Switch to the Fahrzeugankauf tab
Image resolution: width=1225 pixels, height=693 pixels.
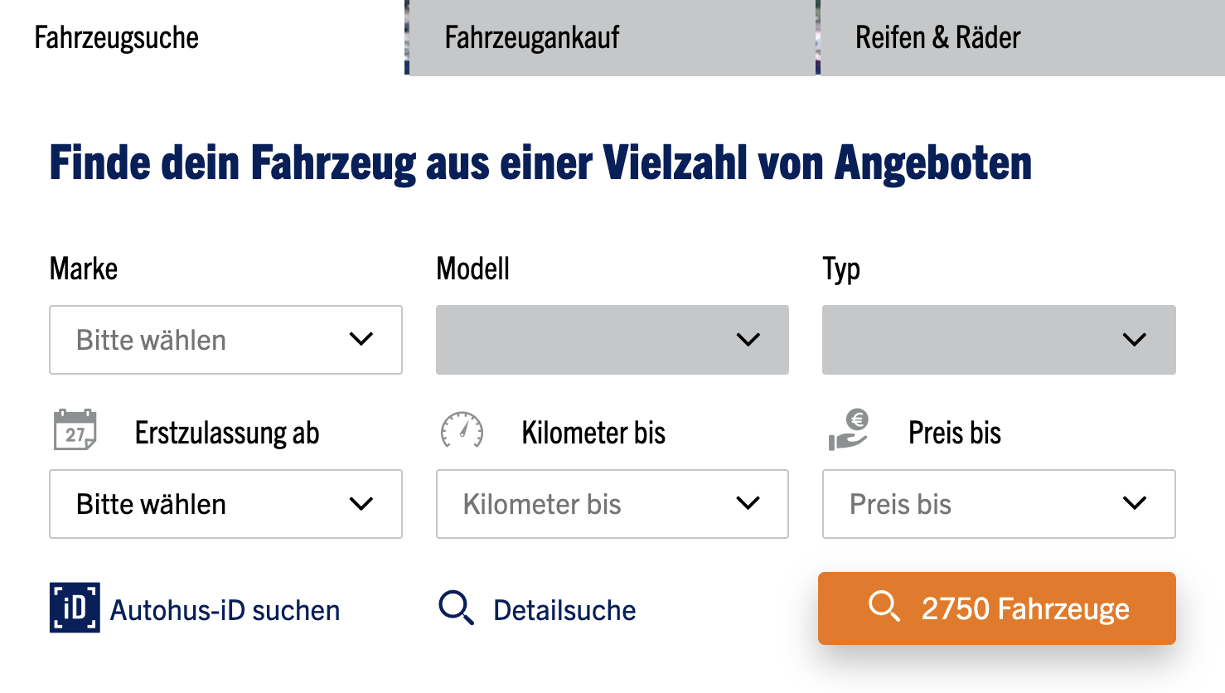612,37
